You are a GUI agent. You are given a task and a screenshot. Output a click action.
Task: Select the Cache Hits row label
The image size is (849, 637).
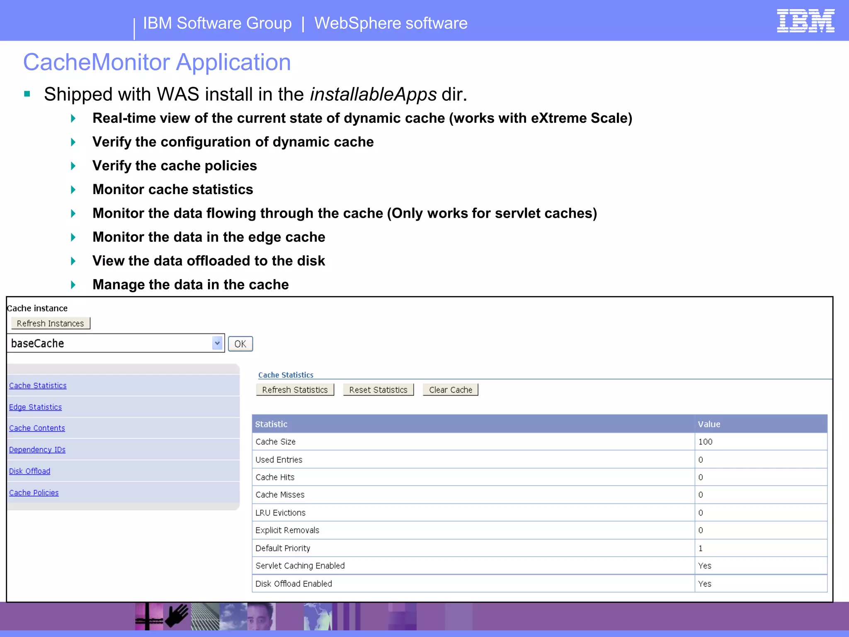click(275, 477)
